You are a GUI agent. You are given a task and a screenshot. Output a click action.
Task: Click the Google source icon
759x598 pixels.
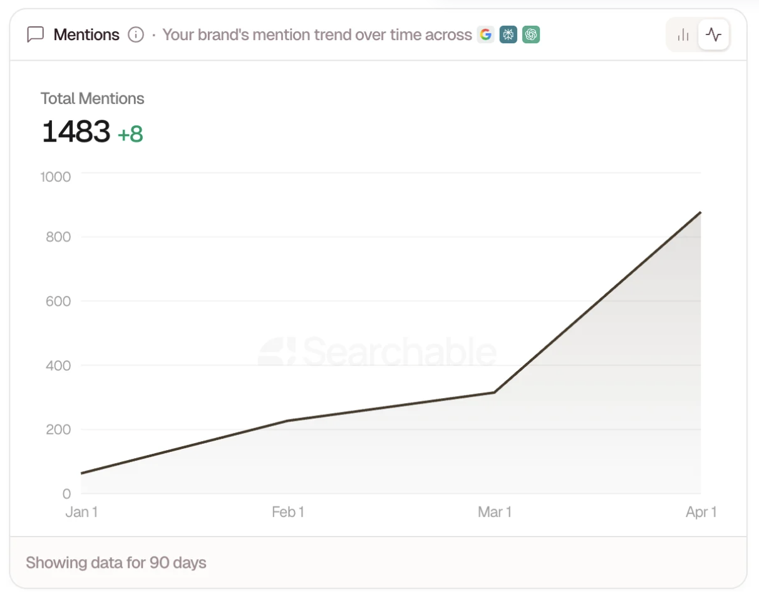tap(485, 34)
